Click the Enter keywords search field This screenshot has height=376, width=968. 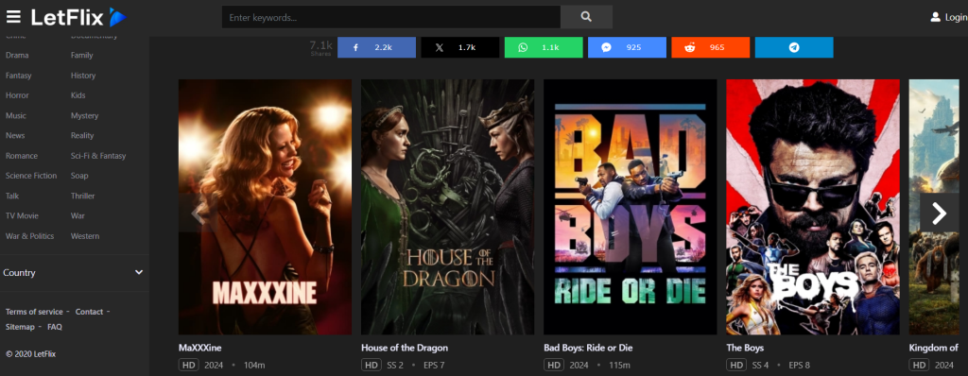pos(391,17)
